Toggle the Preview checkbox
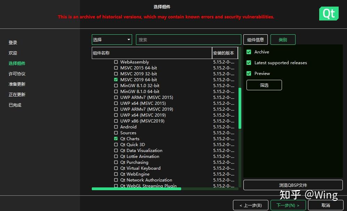This screenshot has height=211, width=347. (249, 73)
